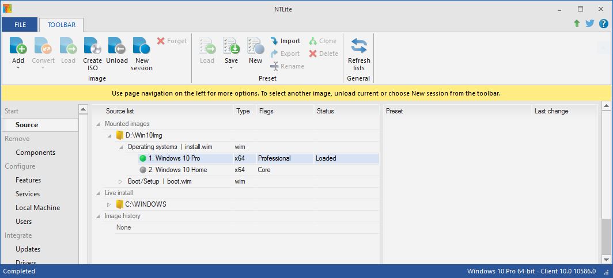This screenshot has height=278, width=613.
Task: Open the Local Machine page
Action: coord(39,208)
